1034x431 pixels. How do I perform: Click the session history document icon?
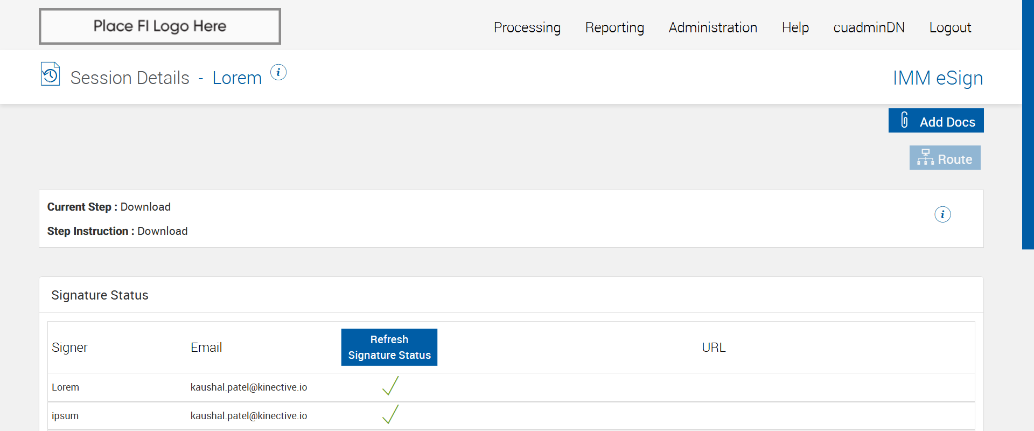pos(50,74)
